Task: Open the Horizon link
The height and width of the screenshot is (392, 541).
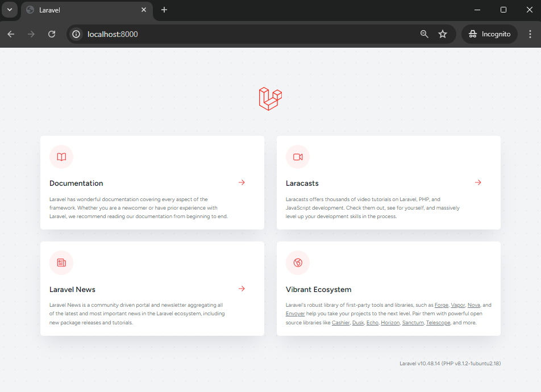Action: 390,323
